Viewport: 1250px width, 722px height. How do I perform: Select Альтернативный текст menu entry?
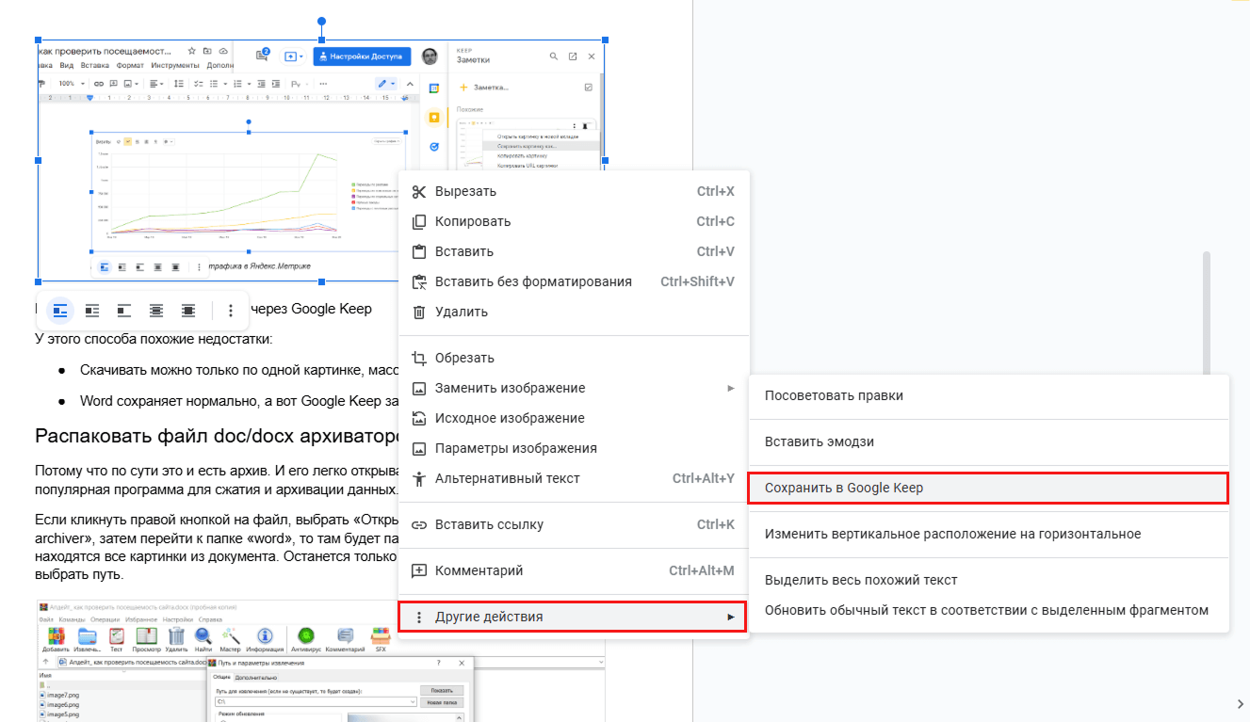(x=574, y=478)
